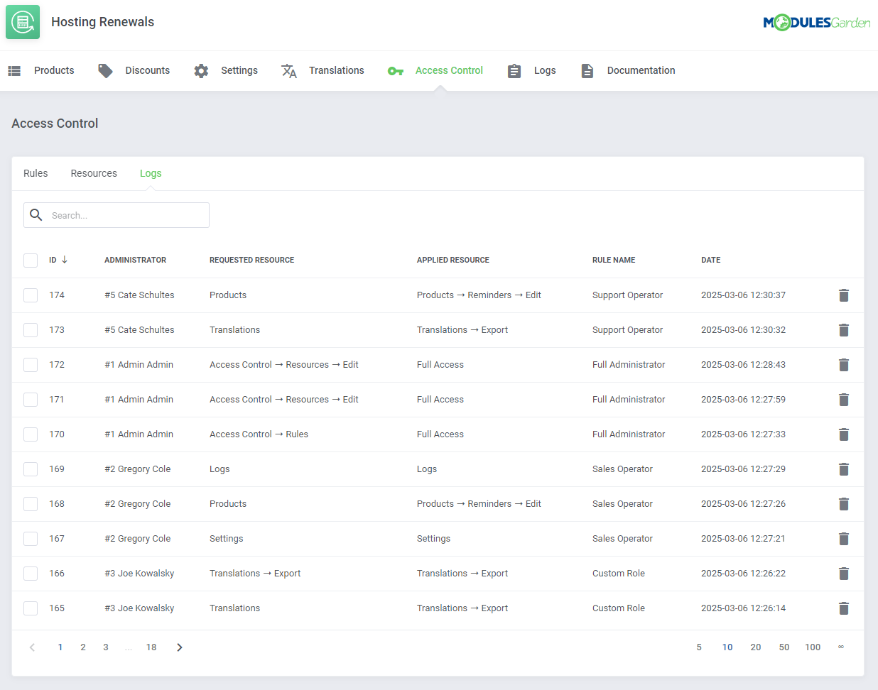Delete log entry 172
The width and height of the screenshot is (878, 690).
pyautogui.click(x=844, y=365)
